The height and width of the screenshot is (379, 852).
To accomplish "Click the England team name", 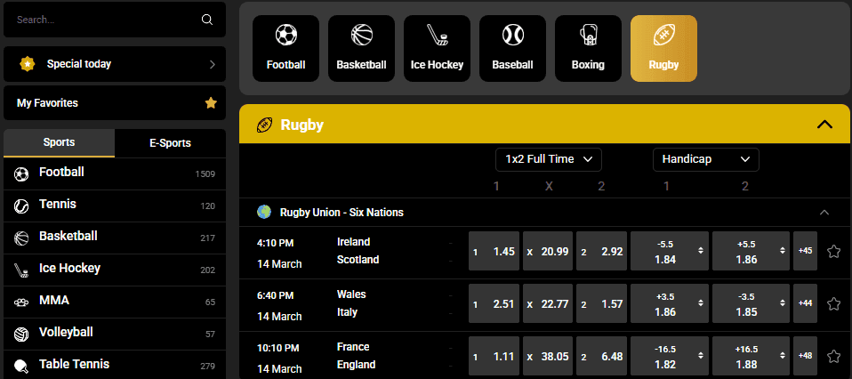I will tap(356, 365).
